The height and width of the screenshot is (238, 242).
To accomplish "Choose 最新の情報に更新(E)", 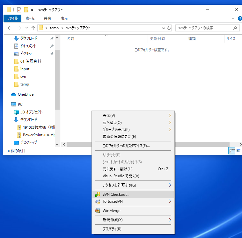I will point(133,137).
